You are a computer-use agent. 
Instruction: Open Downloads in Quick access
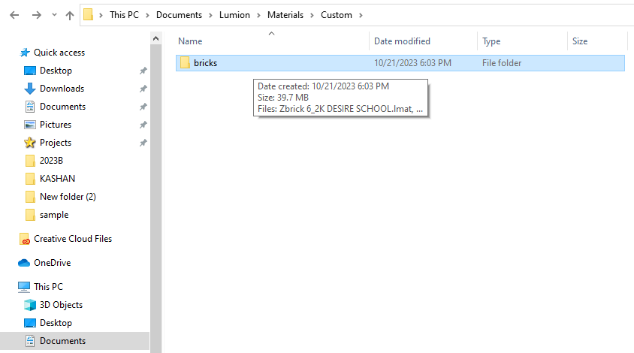coord(62,89)
